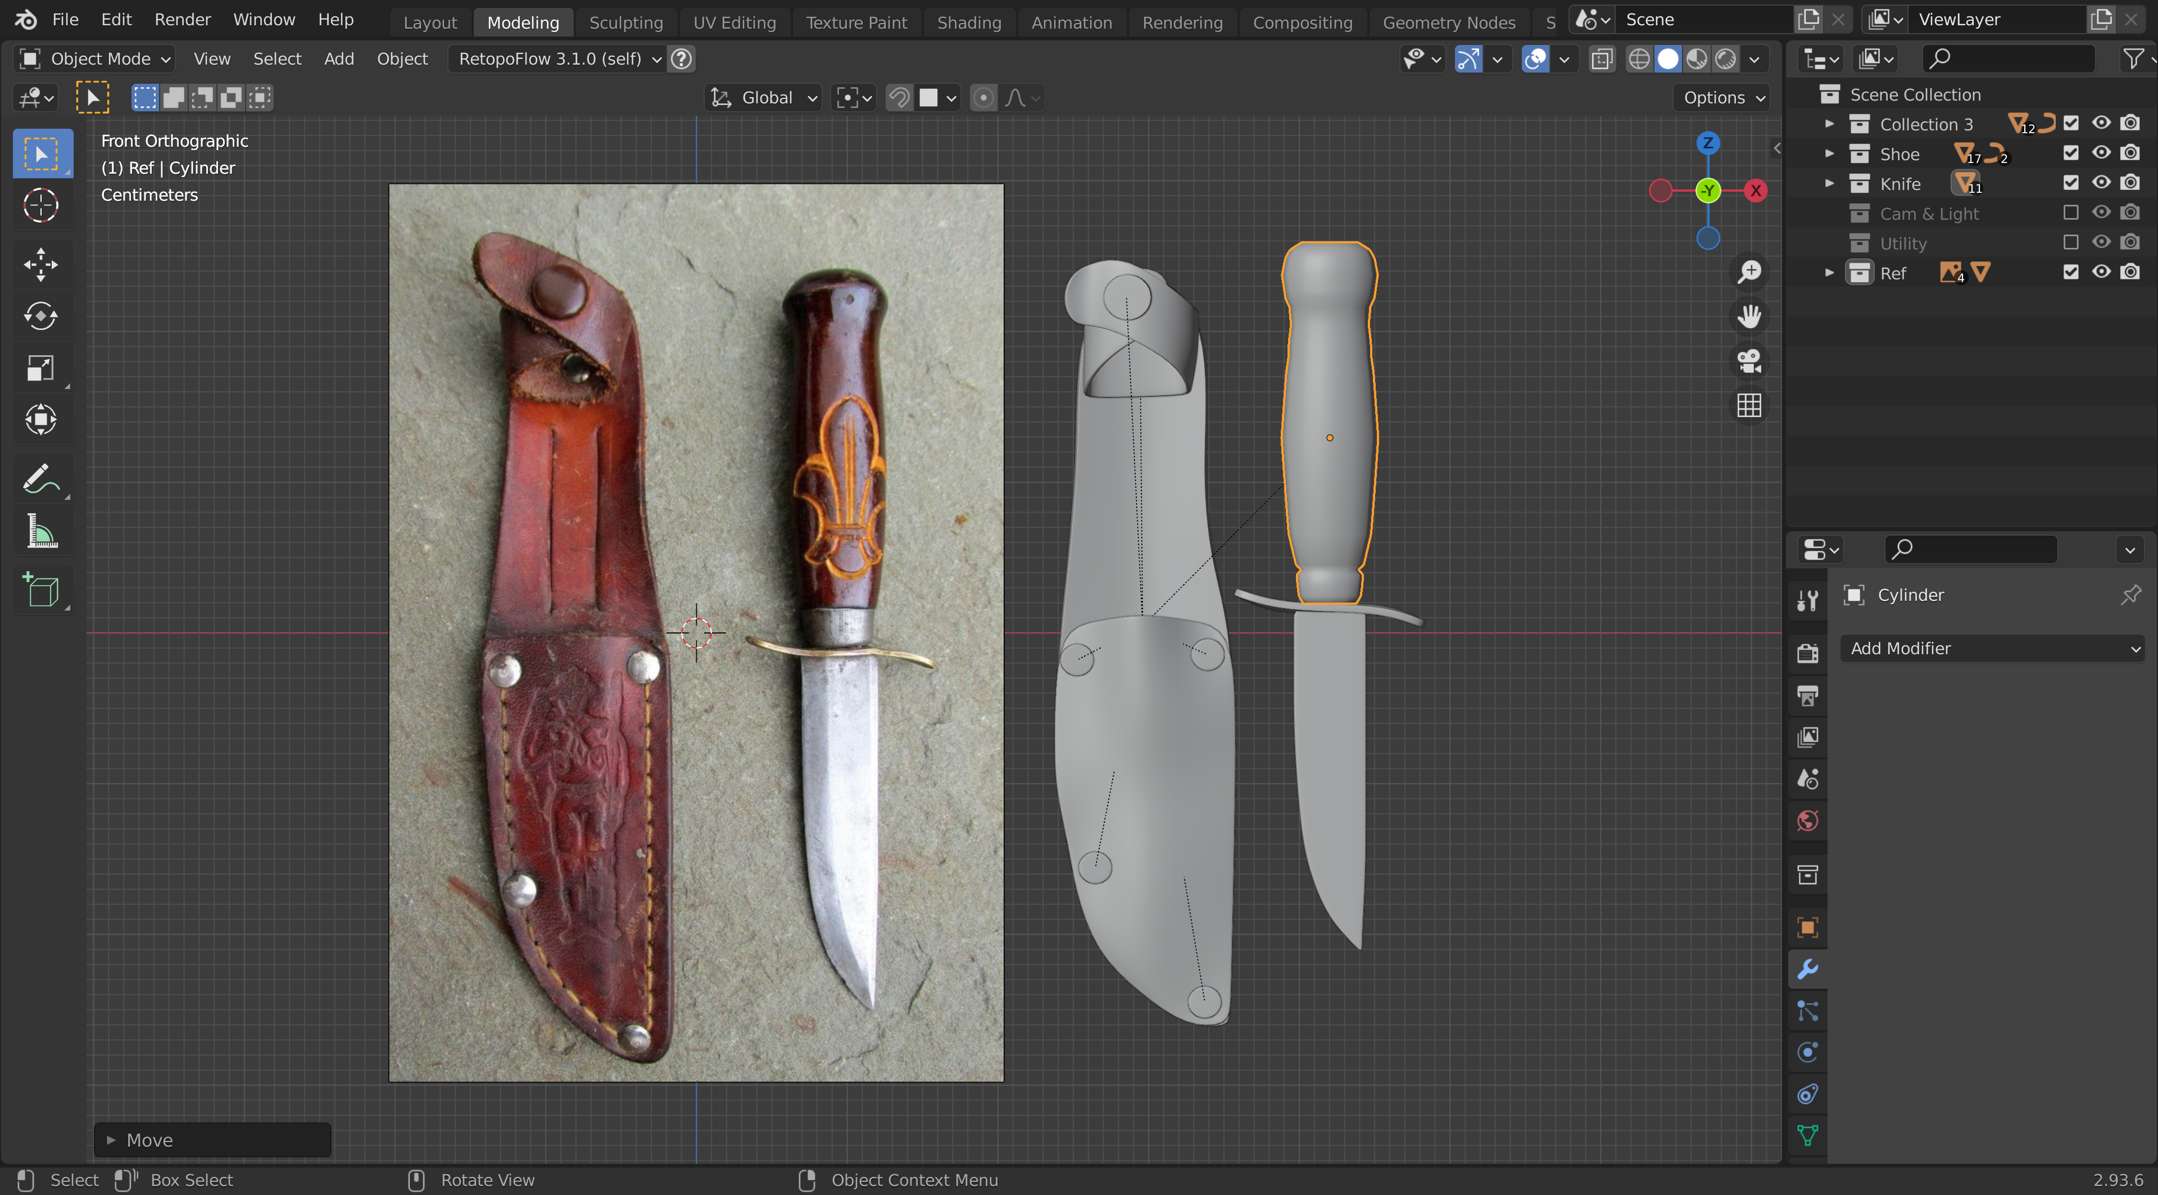The height and width of the screenshot is (1195, 2158).
Task: Open the Add Modifier dropdown
Action: (x=1992, y=648)
